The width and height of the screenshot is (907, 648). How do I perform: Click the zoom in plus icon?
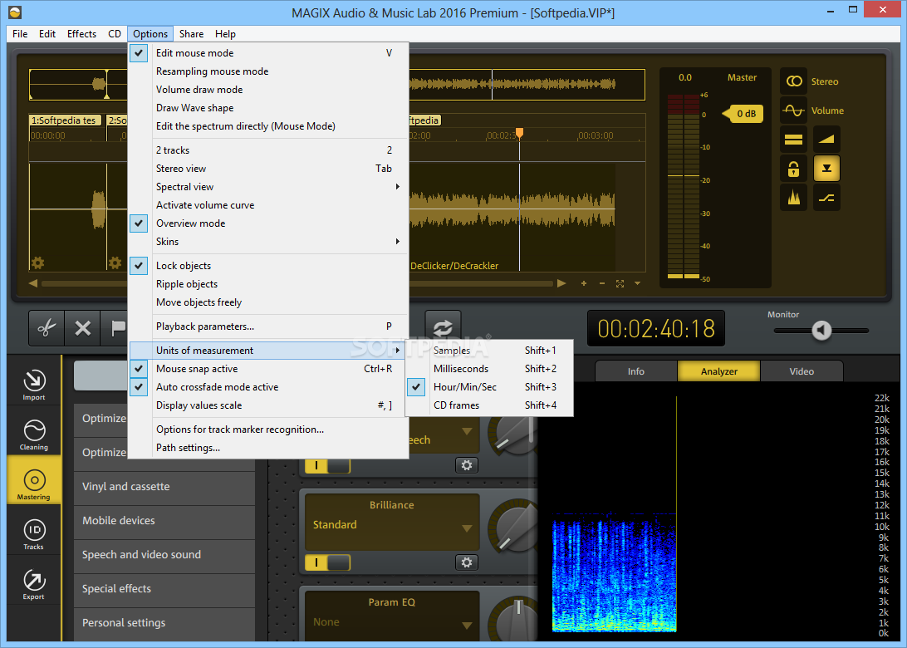click(x=584, y=283)
